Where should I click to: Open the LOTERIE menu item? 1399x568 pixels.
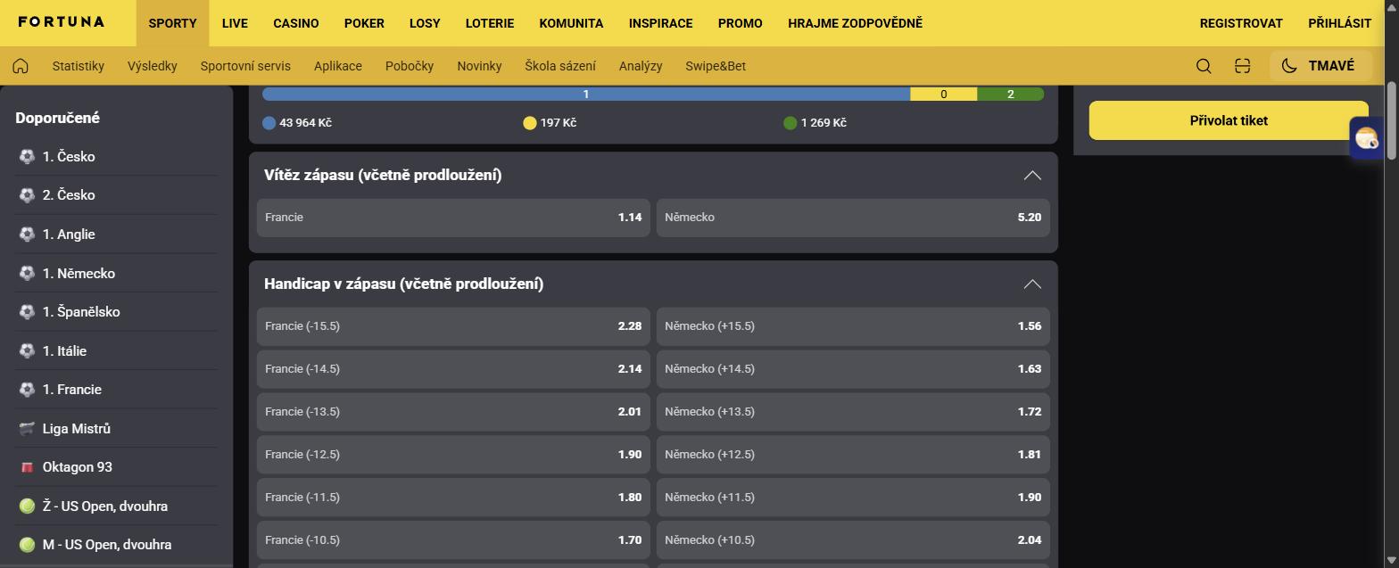490,23
